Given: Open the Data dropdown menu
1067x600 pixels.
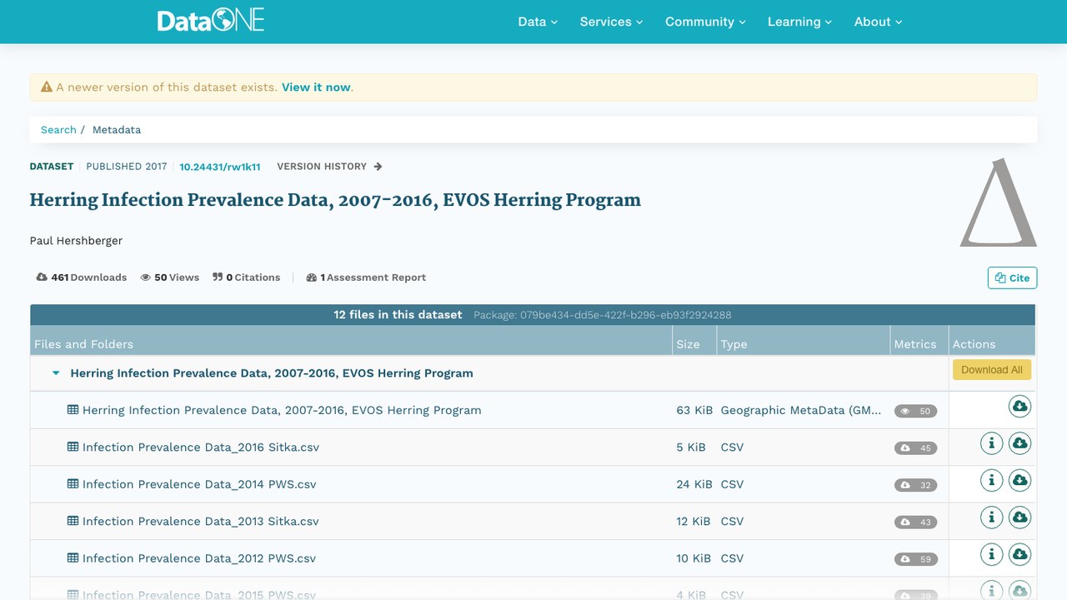Looking at the screenshot, I should point(538,22).
